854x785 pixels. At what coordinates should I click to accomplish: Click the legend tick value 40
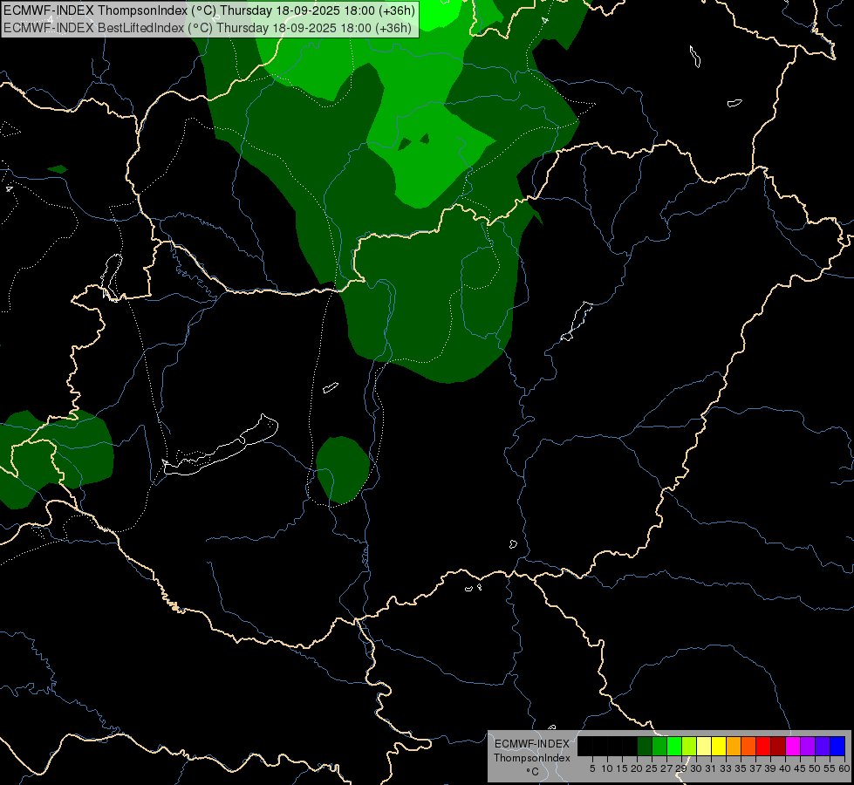785,768
